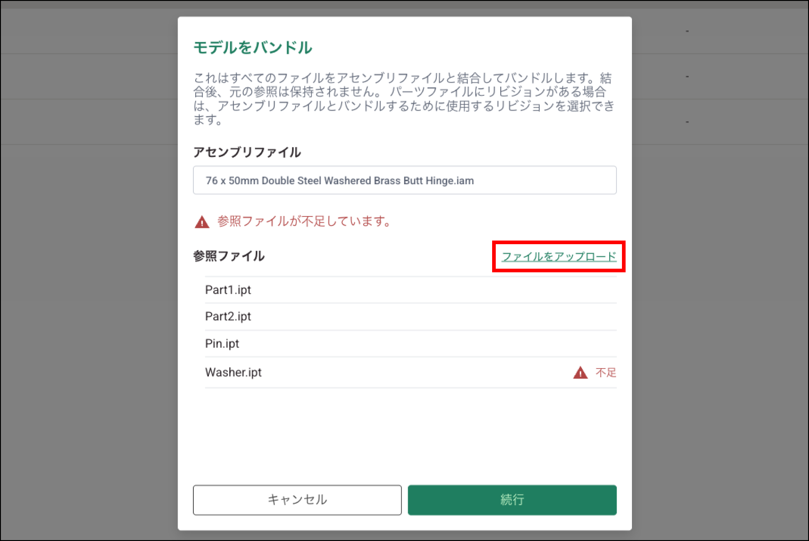Click the red warning icon beside 参照ファイルが不足しています

click(202, 222)
